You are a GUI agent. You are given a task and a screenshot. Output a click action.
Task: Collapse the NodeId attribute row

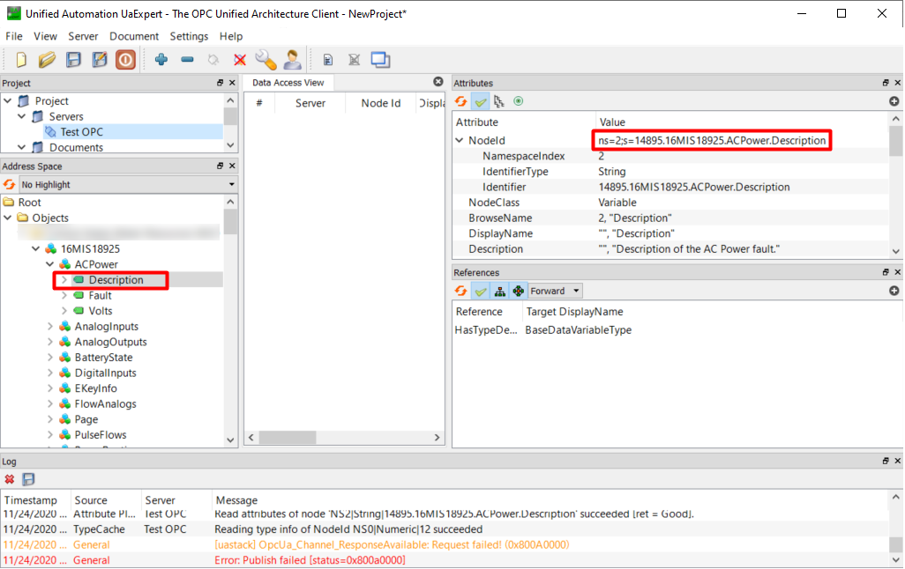coord(460,141)
